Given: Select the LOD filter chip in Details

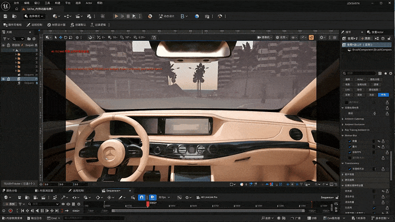Looking at the screenshot, I should coord(347,89).
